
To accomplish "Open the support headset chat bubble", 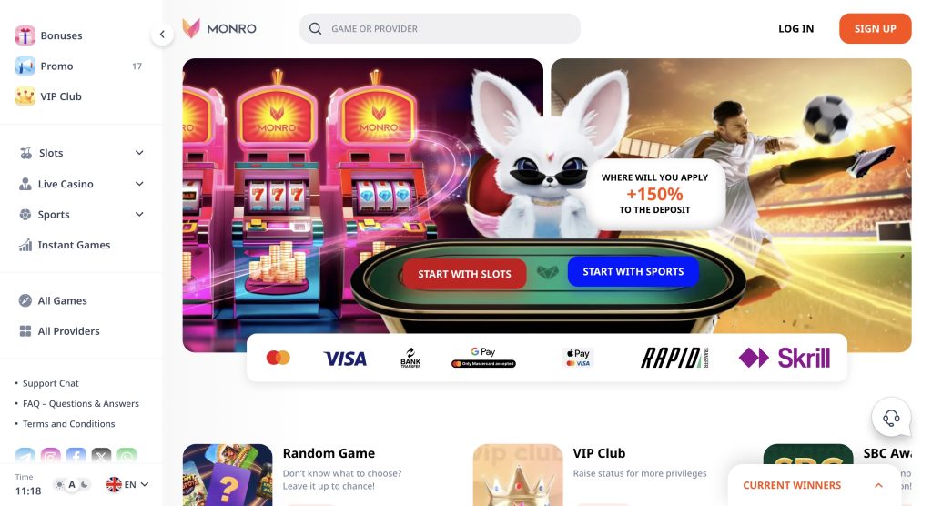I will click(x=891, y=418).
